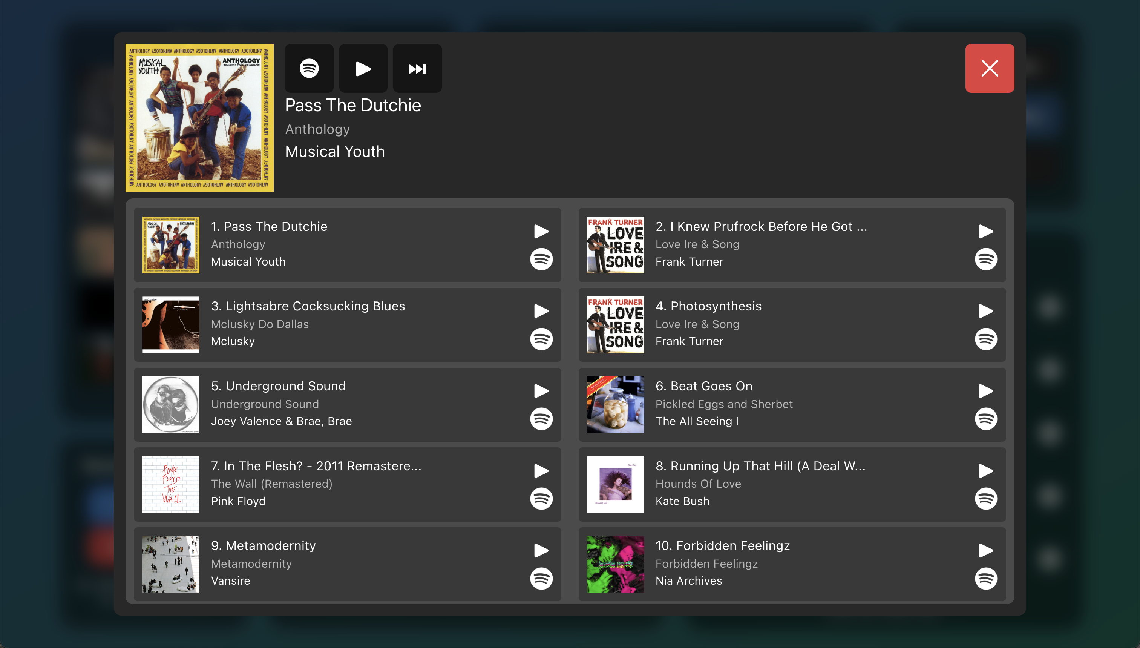Click Pickled Eggs and Sherbet album thumbnail
This screenshot has width=1140, height=648.
click(x=615, y=405)
